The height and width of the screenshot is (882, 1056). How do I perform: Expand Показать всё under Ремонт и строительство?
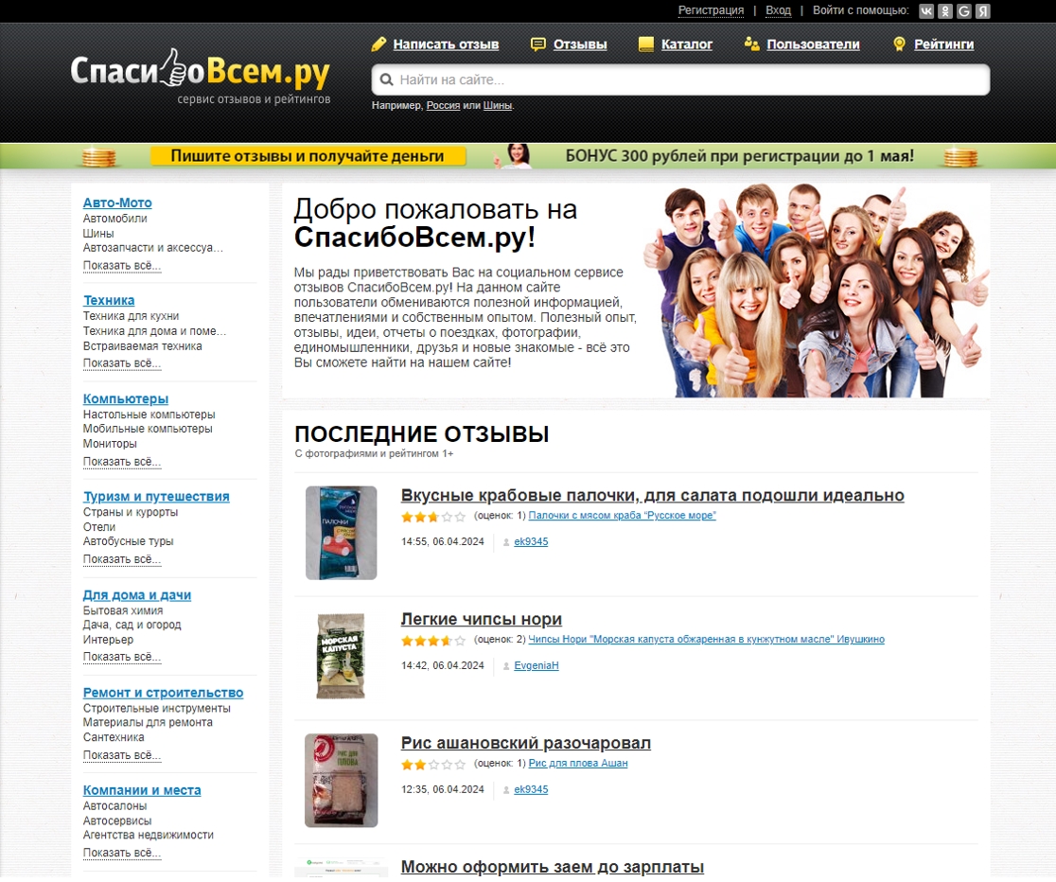[122, 755]
